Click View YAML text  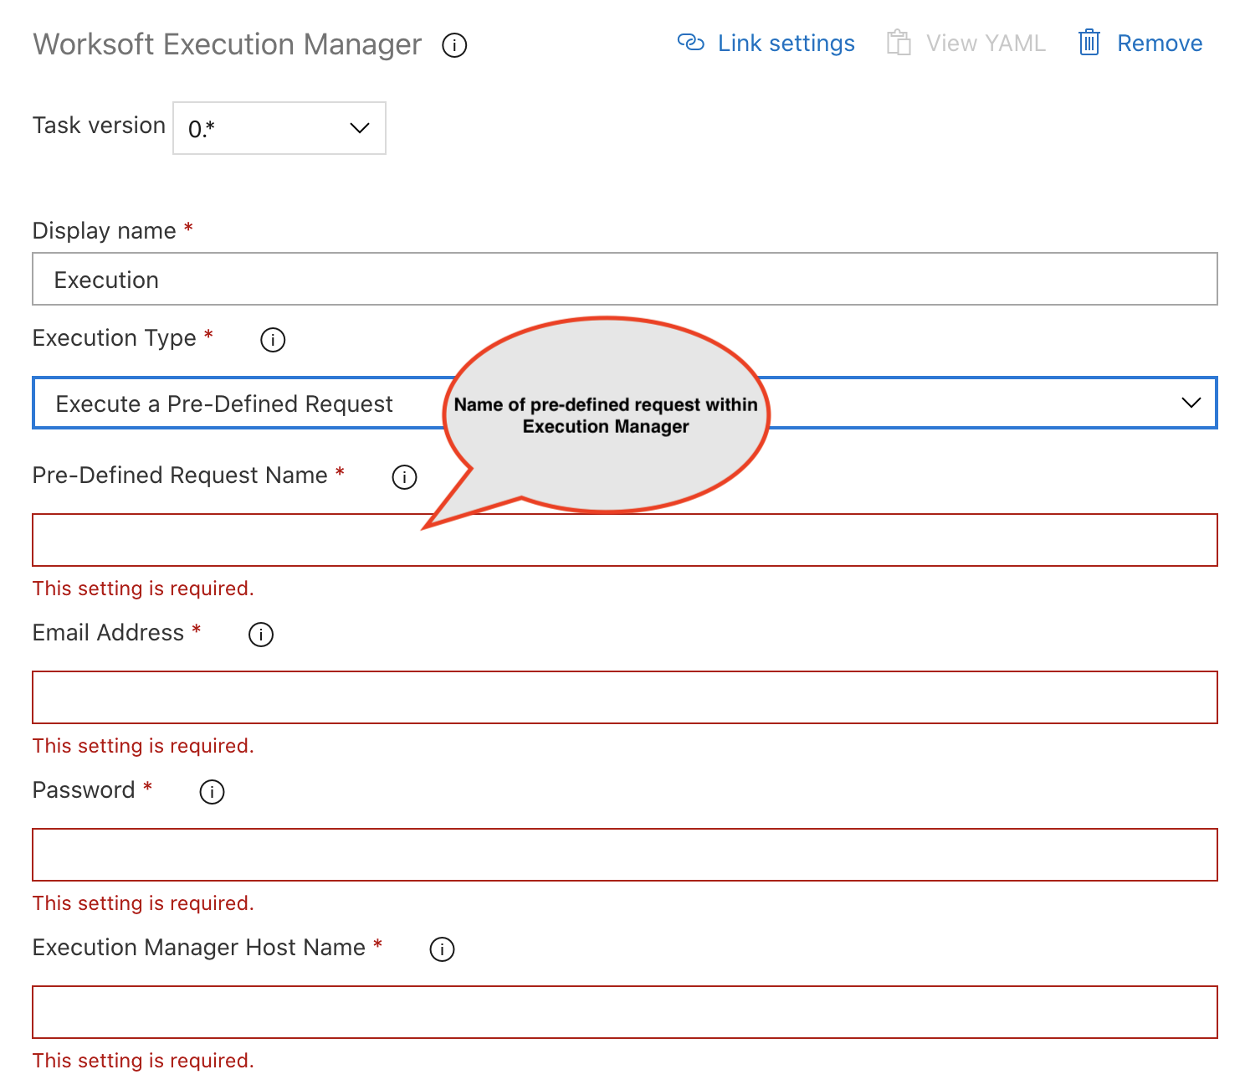986,44
